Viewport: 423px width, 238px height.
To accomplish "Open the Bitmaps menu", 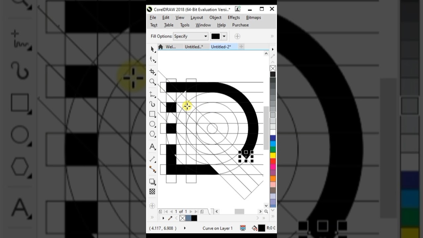I will [253, 18].
